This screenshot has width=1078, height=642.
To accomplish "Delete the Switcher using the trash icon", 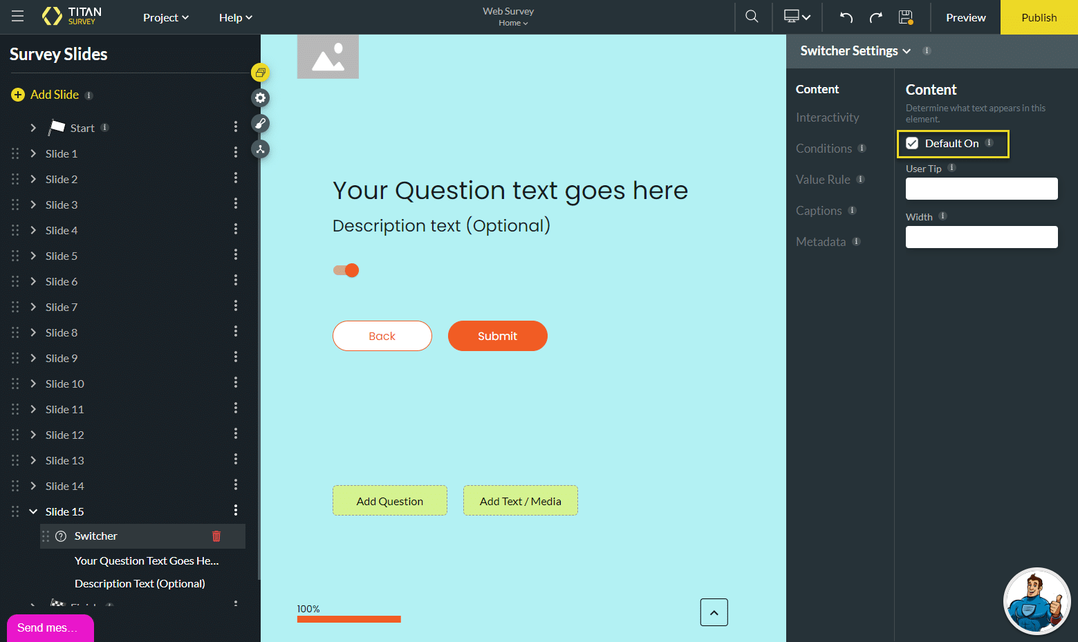I will (x=216, y=536).
